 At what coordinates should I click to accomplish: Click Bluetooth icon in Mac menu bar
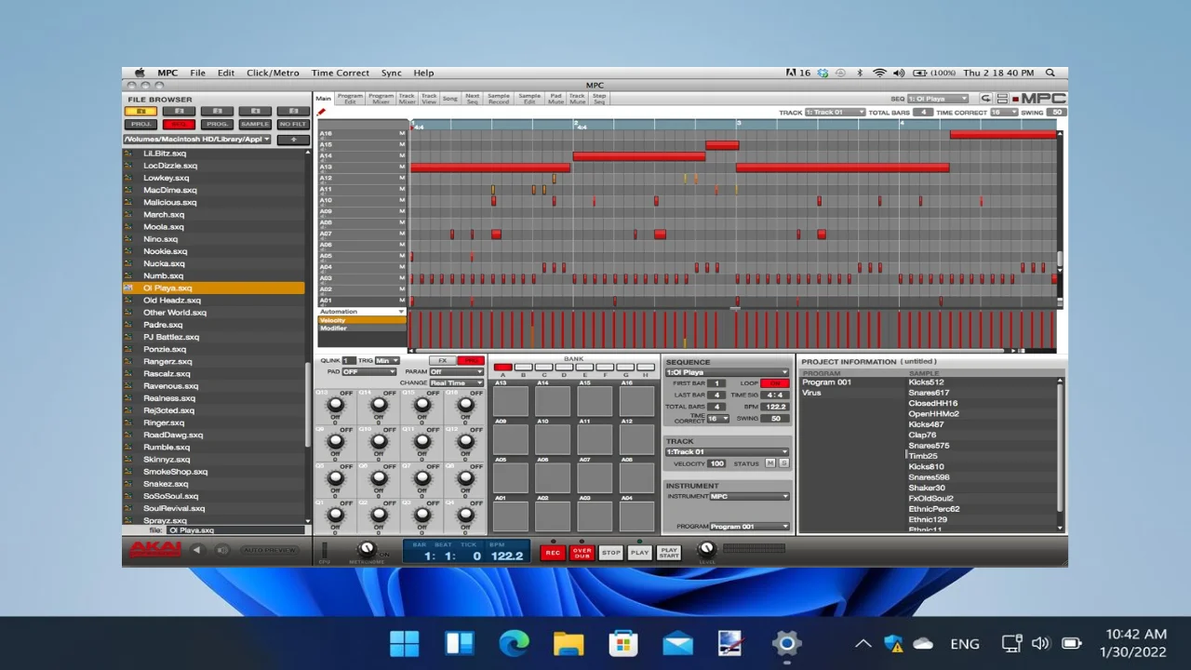860,73
